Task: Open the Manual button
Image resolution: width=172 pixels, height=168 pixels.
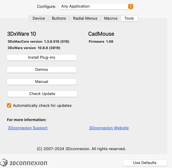Action: (x=42, y=82)
